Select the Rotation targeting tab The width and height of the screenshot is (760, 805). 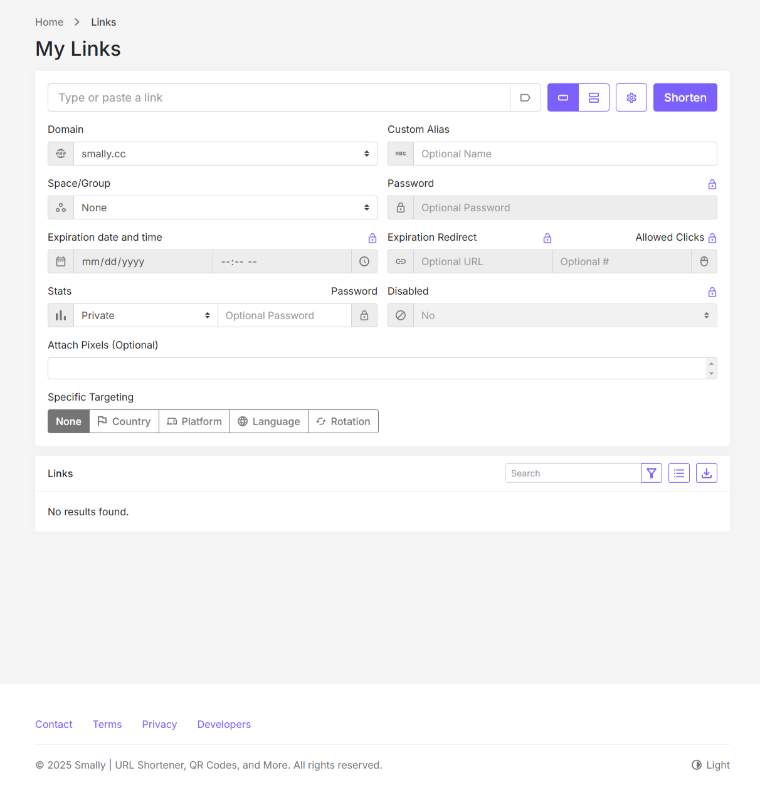tap(343, 421)
